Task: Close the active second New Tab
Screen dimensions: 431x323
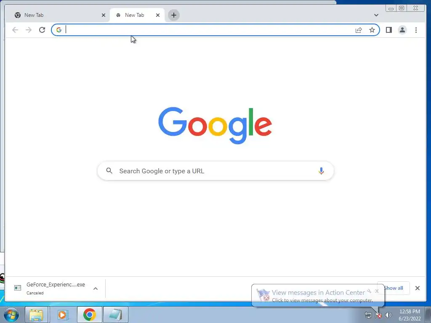Action: (158, 15)
